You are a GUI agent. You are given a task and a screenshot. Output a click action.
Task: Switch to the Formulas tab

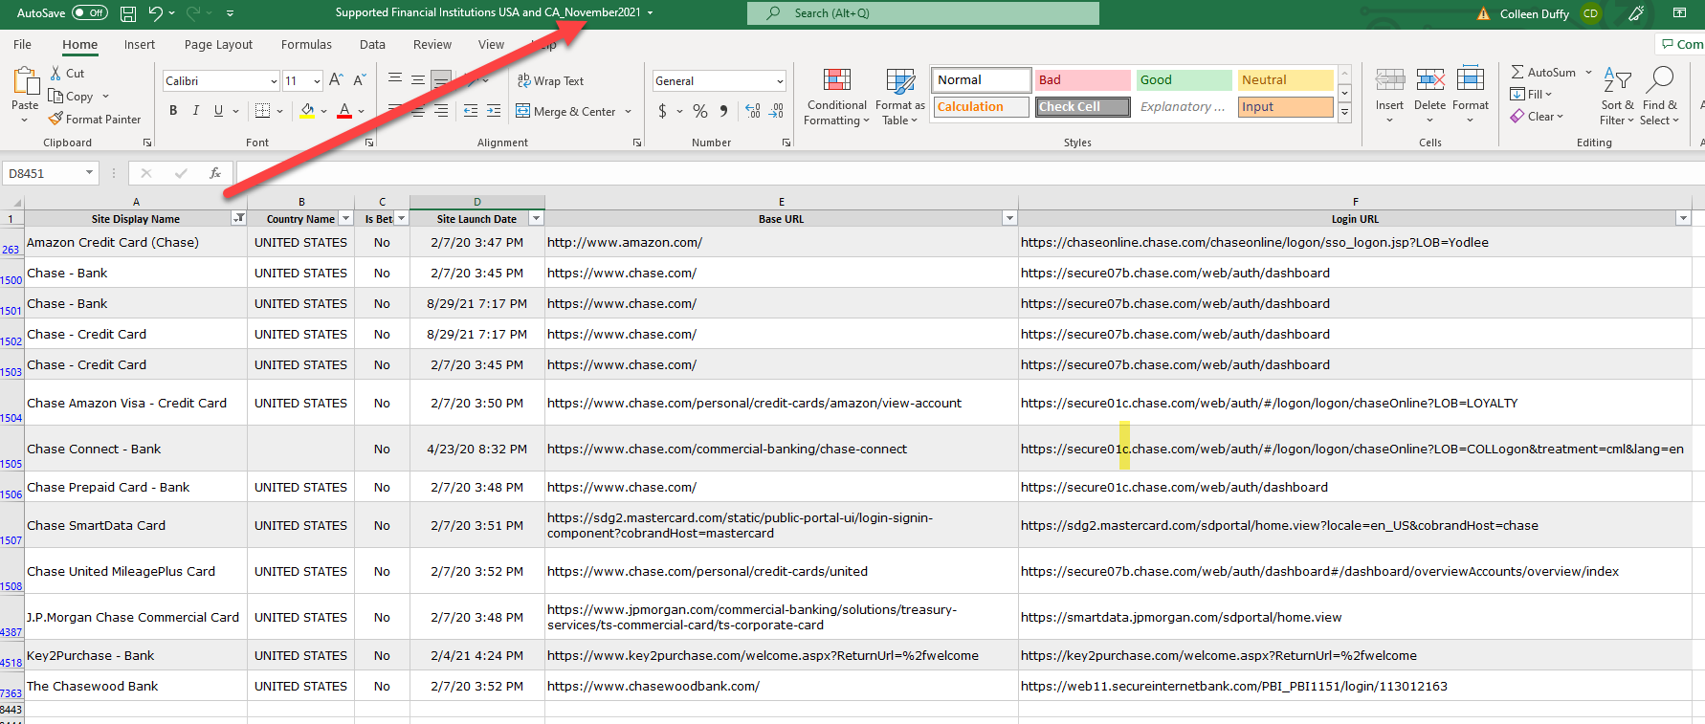coord(306,44)
